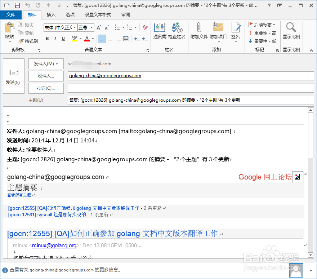The width and height of the screenshot is (317, 279).
Task: Click the Undo arrow in title bar
Action: point(28,5)
